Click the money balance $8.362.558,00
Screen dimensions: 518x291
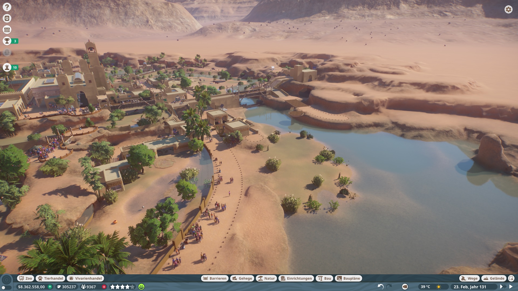31,287
